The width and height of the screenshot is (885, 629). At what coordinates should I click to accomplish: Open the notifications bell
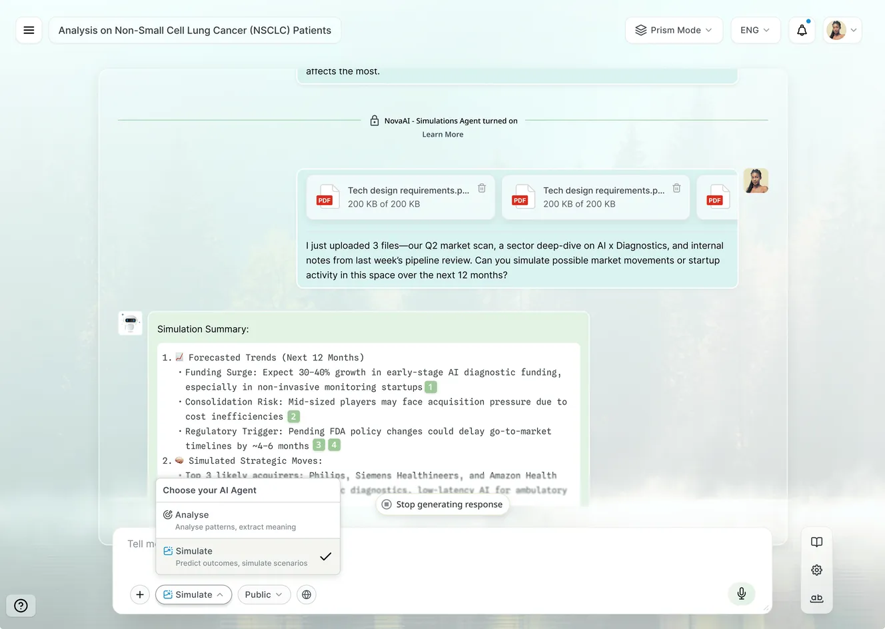pos(802,30)
